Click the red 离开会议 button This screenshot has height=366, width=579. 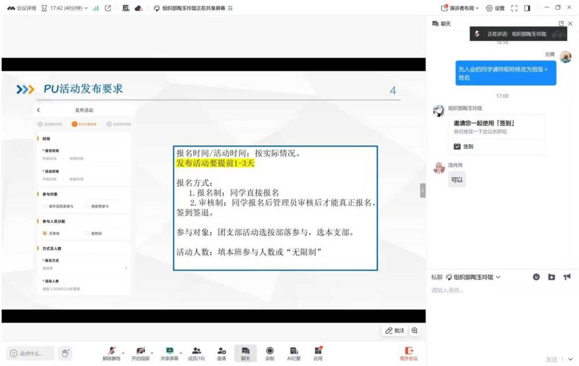408,354
